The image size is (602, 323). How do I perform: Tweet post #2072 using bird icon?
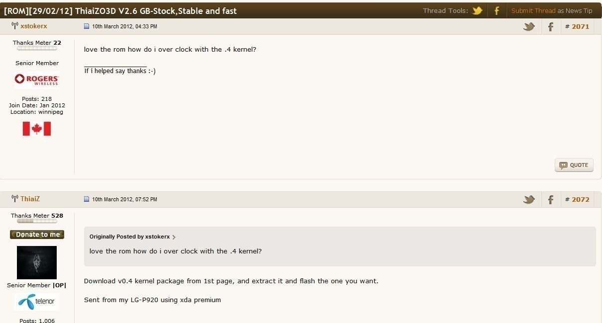click(x=529, y=199)
